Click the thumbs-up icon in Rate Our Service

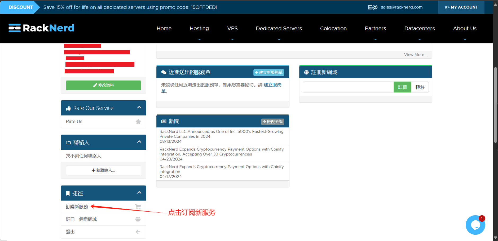pos(68,108)
